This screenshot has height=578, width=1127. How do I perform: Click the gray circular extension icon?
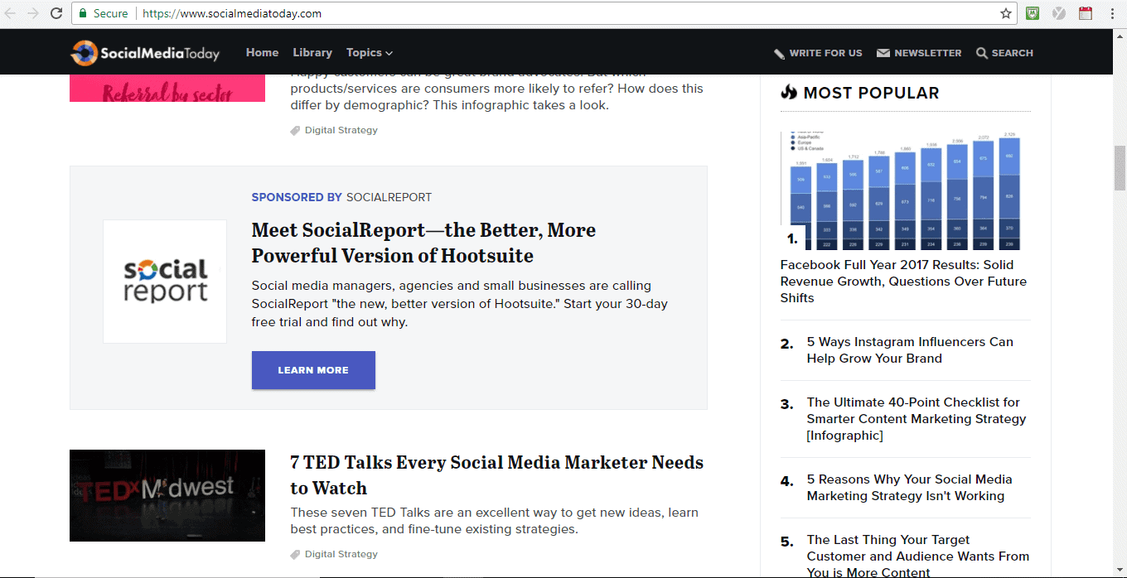tap(1058, 13)
